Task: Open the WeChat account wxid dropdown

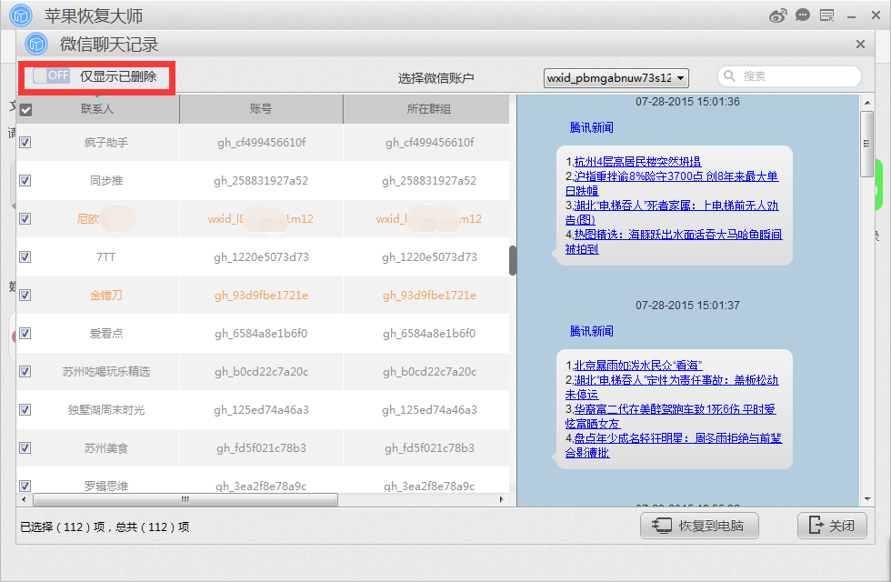Action: click(x=616, y=78)
